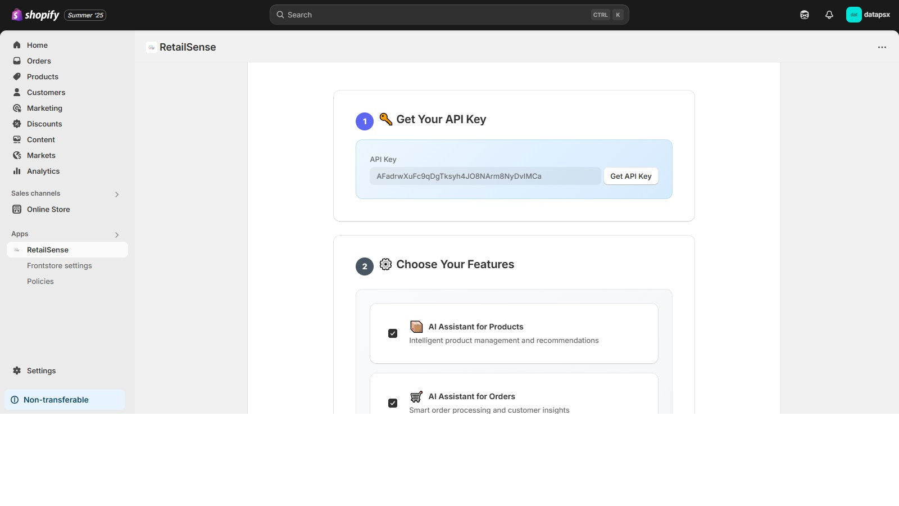
Task: Click the search magnifier icon
Action: point(280,15)
